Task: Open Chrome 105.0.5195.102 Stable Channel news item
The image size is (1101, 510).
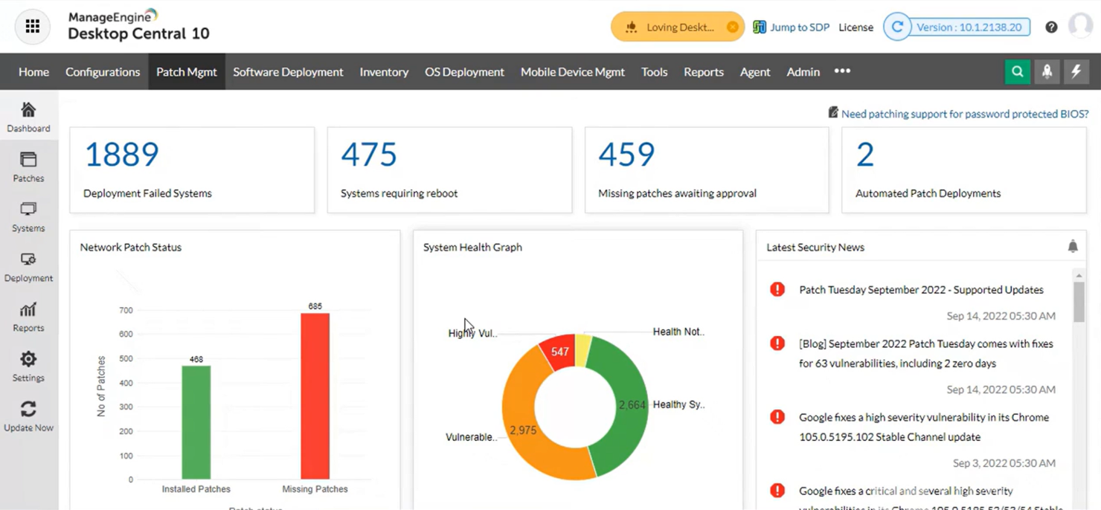Action: point(924,427)
